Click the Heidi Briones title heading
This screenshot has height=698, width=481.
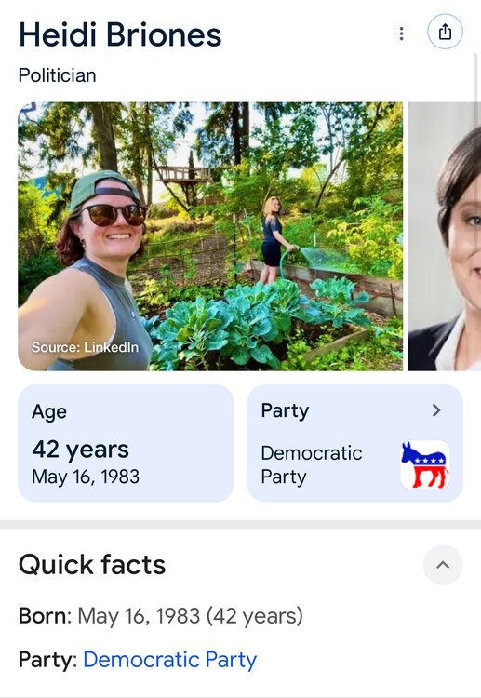[120, 34]
